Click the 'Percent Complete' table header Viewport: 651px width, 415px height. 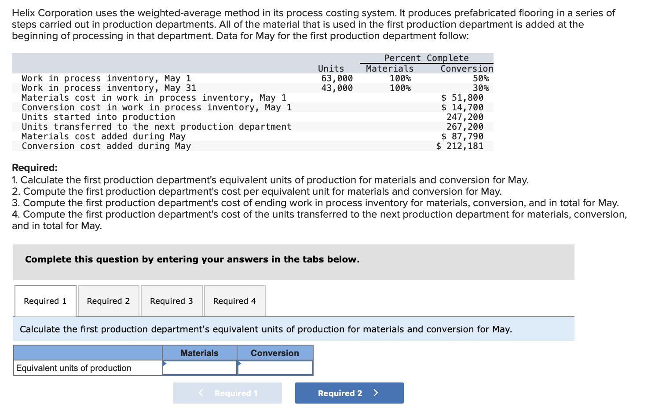tap(427, 58)
